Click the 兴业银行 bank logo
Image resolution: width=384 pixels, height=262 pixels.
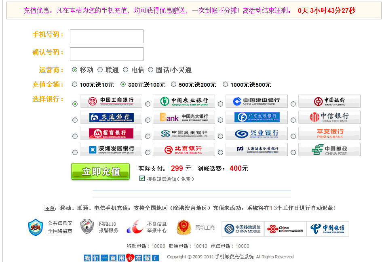(x=256, y=133)
